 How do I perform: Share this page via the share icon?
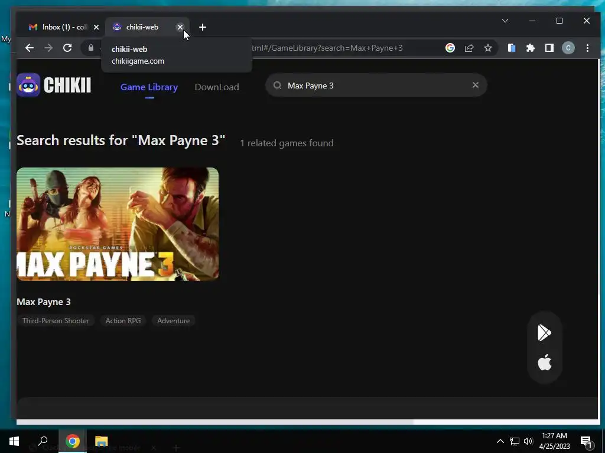469,48
